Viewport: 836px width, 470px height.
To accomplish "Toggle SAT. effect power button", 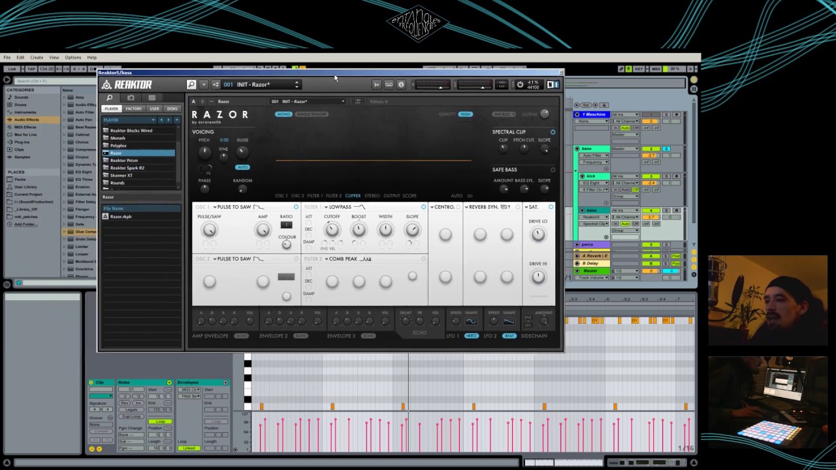I will pos(551,207).
